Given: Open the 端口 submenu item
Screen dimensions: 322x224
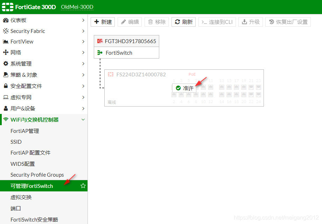Looking at the screenshot, I should [44, 208].
